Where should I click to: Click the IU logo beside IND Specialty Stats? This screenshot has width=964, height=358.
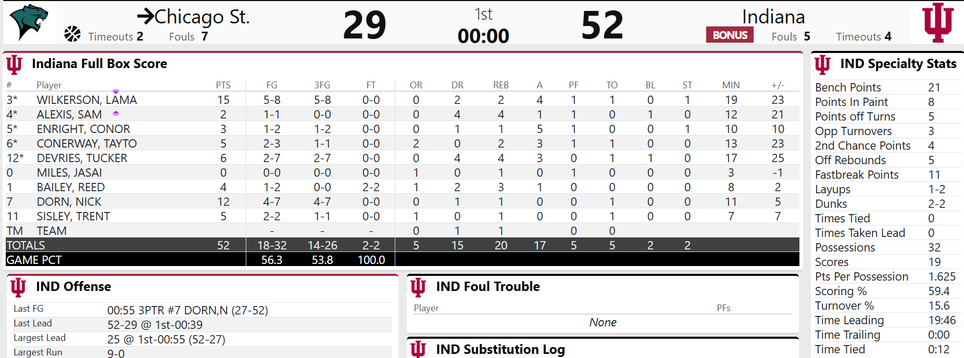point(823,64)
